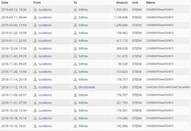Viewport: 191px width, 131px height.
Task: Select the amount 174.086
Action: 122,118
